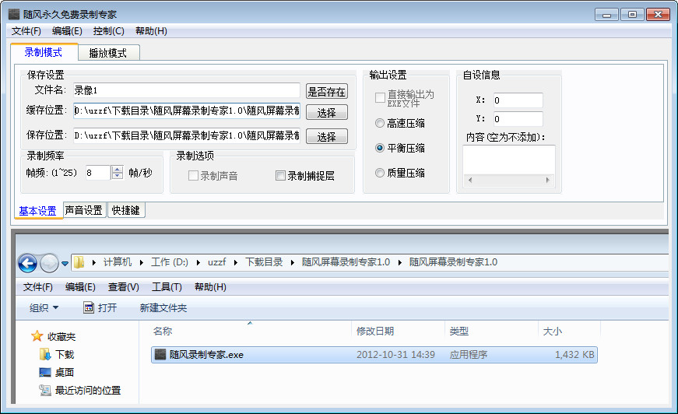
Task: Expand the 组织 dropdown in Explorer toolbar
Action: (x=44, y=307)
